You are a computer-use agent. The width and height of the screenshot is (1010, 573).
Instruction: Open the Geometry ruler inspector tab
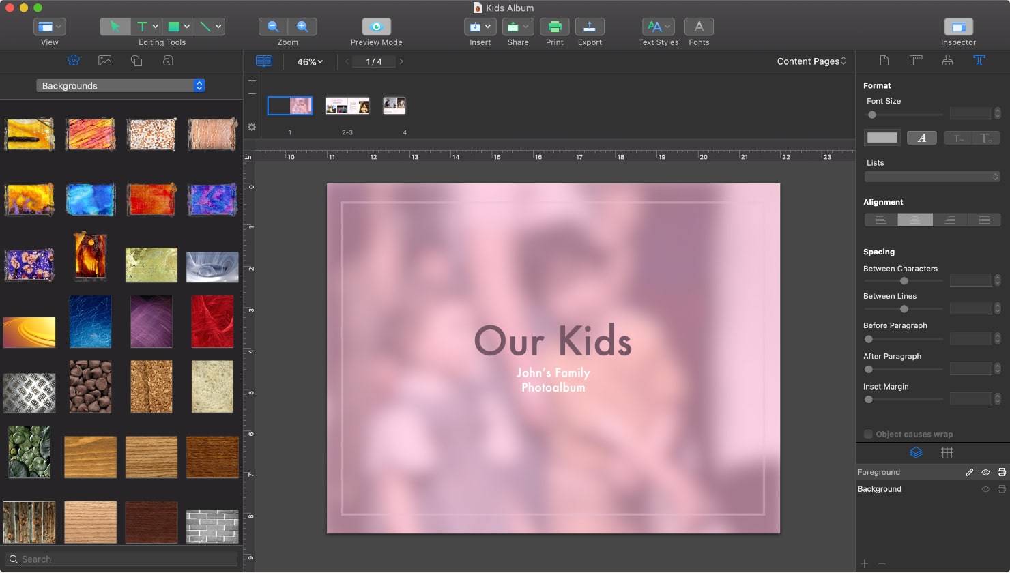(915, 61)
